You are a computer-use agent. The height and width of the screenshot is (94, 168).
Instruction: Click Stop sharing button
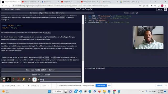coord(101,86)
